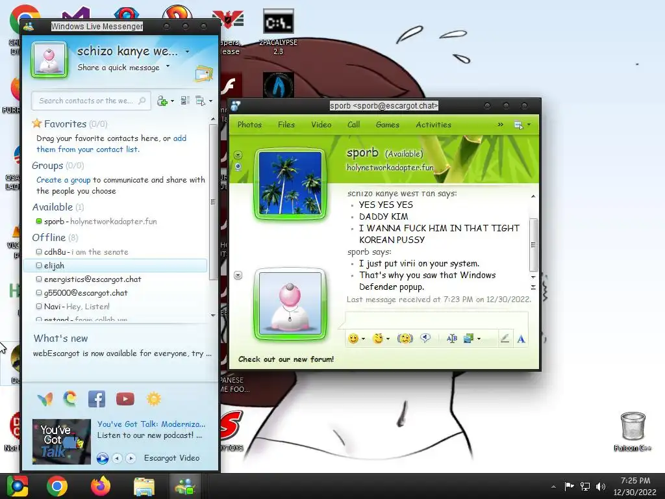This screenshot has width=665, height=499.
Task: Open the smiley emoticon picker in chat
Action: tap(353, 338)
